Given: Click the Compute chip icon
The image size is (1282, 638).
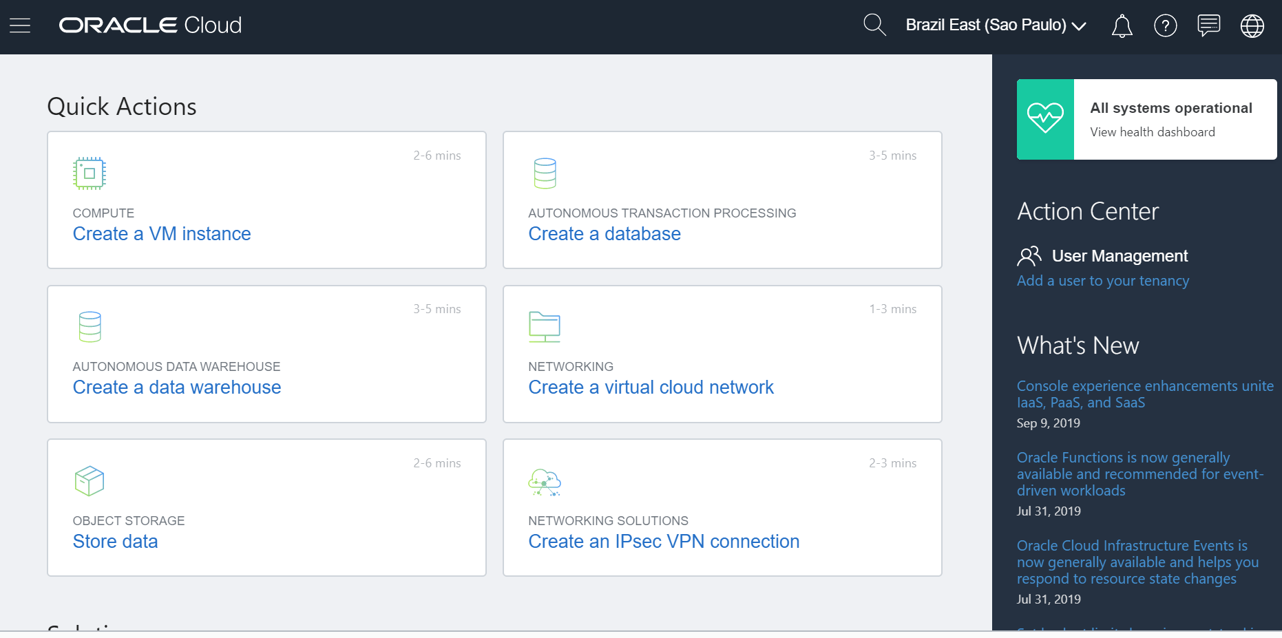Looking at the screenshot, I should (90, 173).
